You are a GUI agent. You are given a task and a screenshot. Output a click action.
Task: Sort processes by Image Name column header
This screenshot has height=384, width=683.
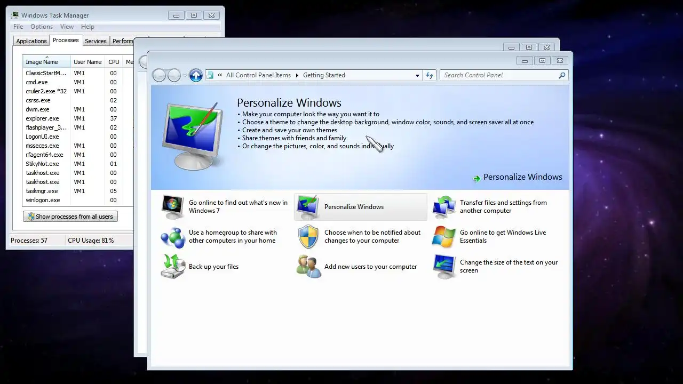[46, 62]
